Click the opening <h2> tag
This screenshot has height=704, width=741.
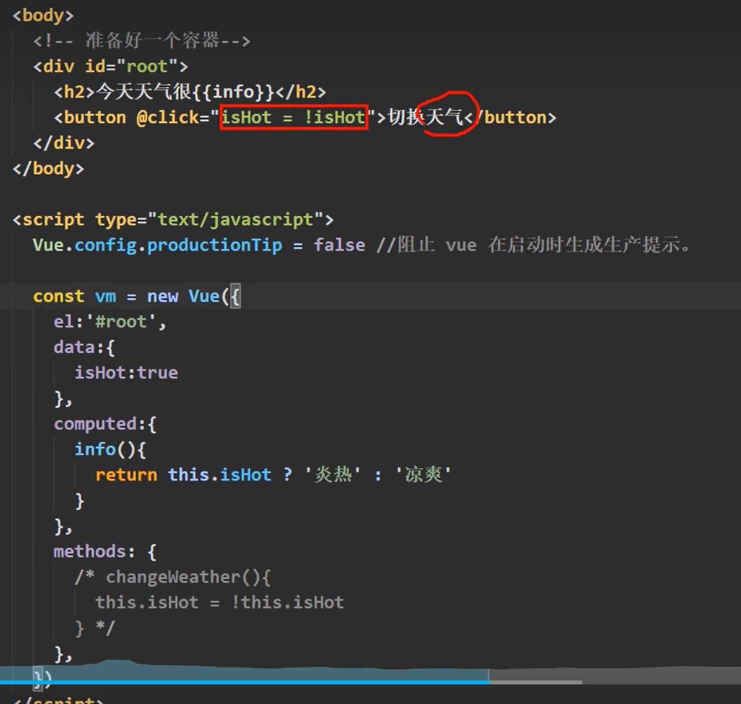coord(74,92)
